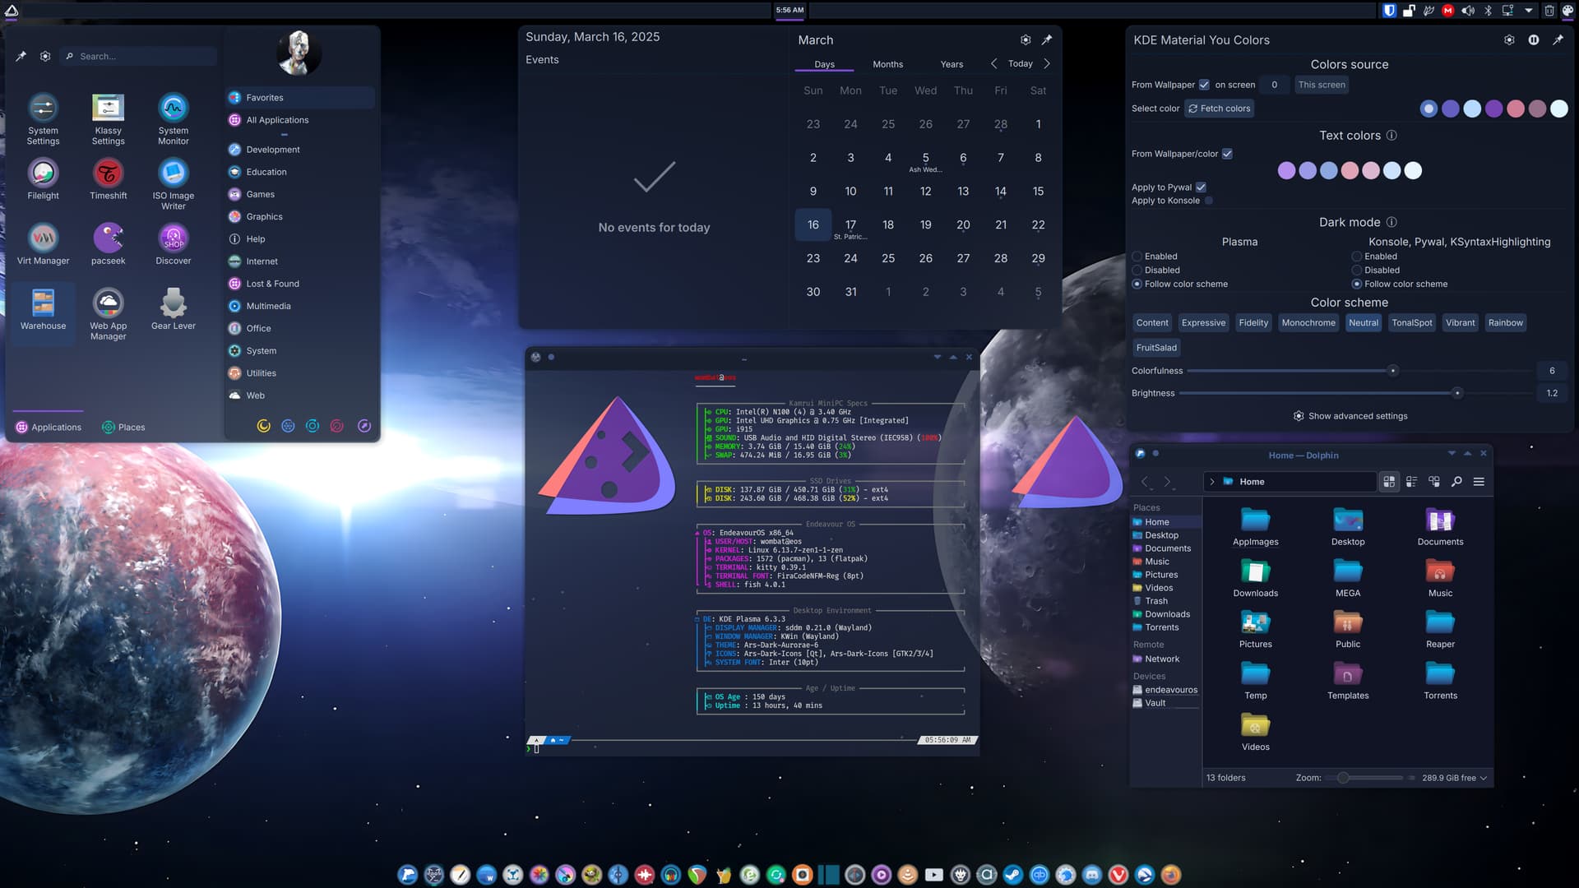Select March 17 in calendar

tap(850, 225)
